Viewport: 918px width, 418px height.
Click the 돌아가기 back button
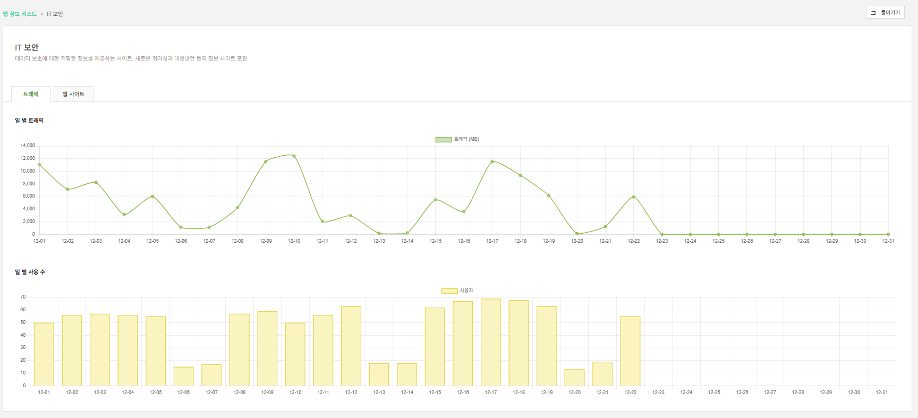(885, 12)
